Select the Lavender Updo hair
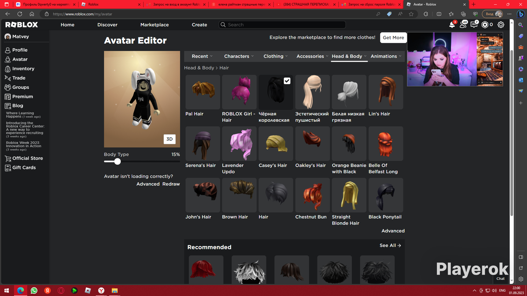The image size is (527, 296). click(239, 144)
